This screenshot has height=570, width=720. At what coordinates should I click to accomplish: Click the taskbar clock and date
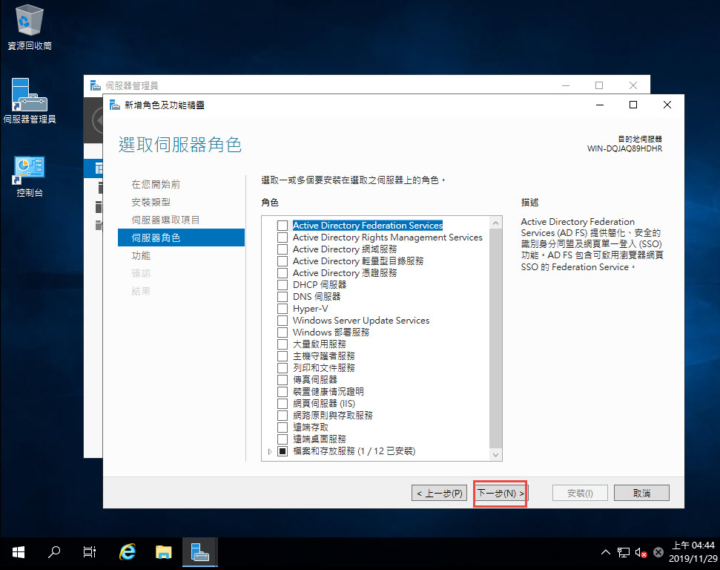693,552
